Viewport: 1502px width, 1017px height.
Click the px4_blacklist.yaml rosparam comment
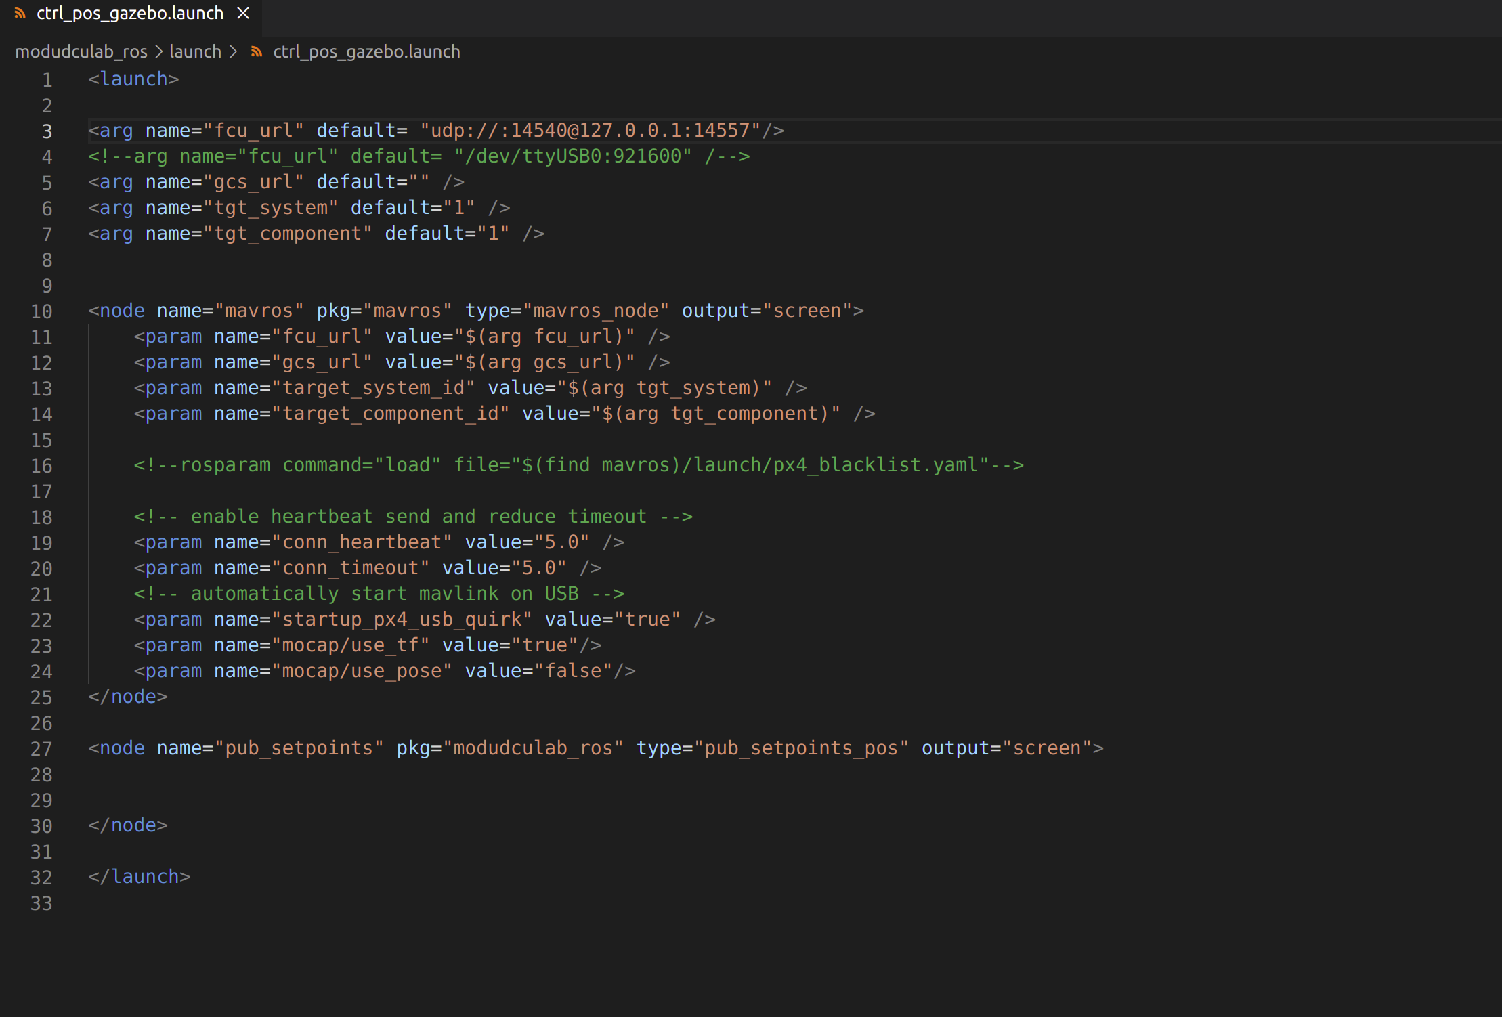pyautogui.click(x=578, y=465)
